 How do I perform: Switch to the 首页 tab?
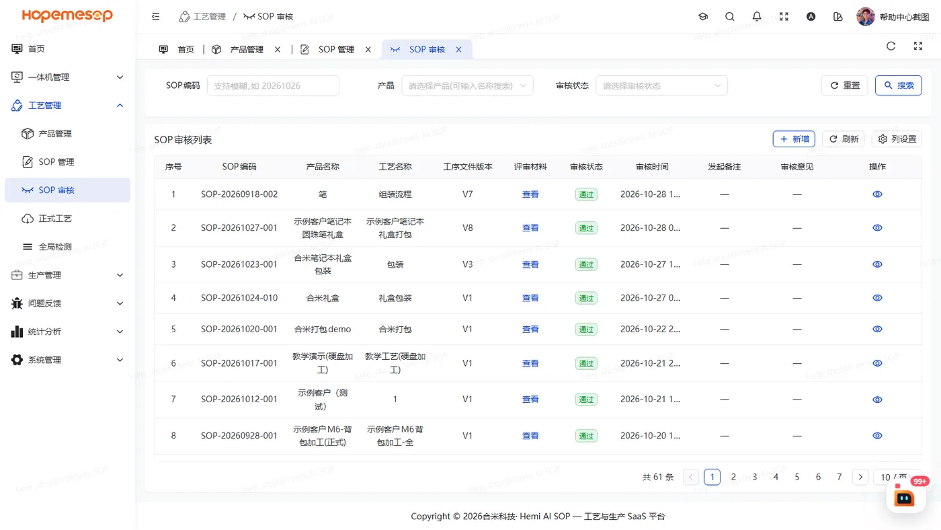pos(177,50)
